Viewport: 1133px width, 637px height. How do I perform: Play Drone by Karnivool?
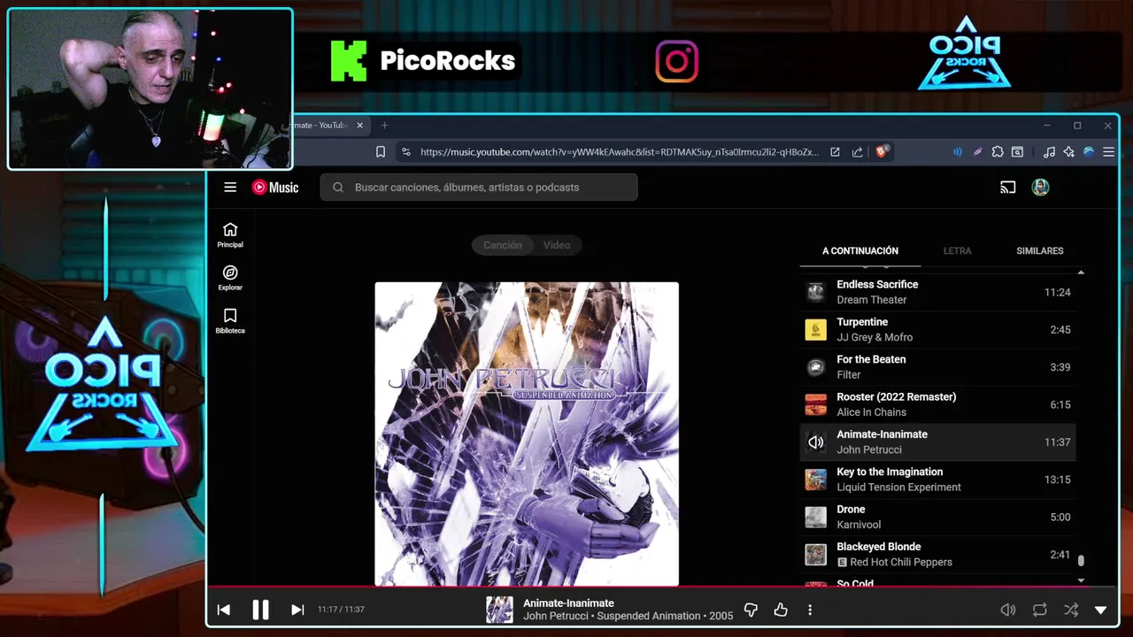[x=938, y=517]
